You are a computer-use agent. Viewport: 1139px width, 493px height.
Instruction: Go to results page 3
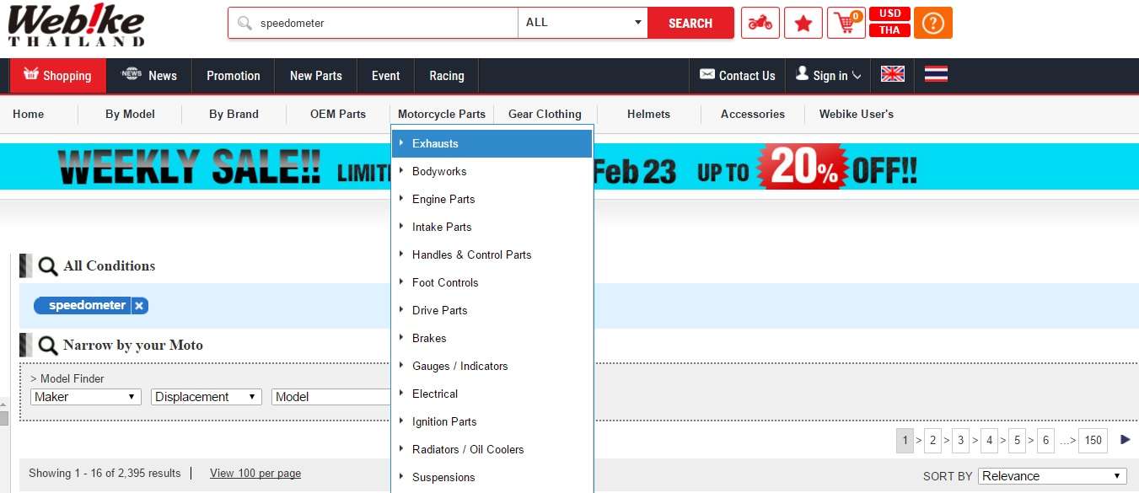point(960,440)
